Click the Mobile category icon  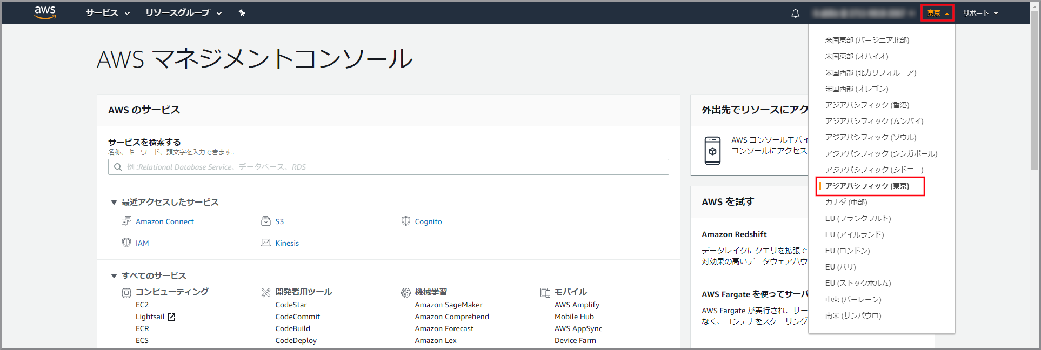click(545, 292)
